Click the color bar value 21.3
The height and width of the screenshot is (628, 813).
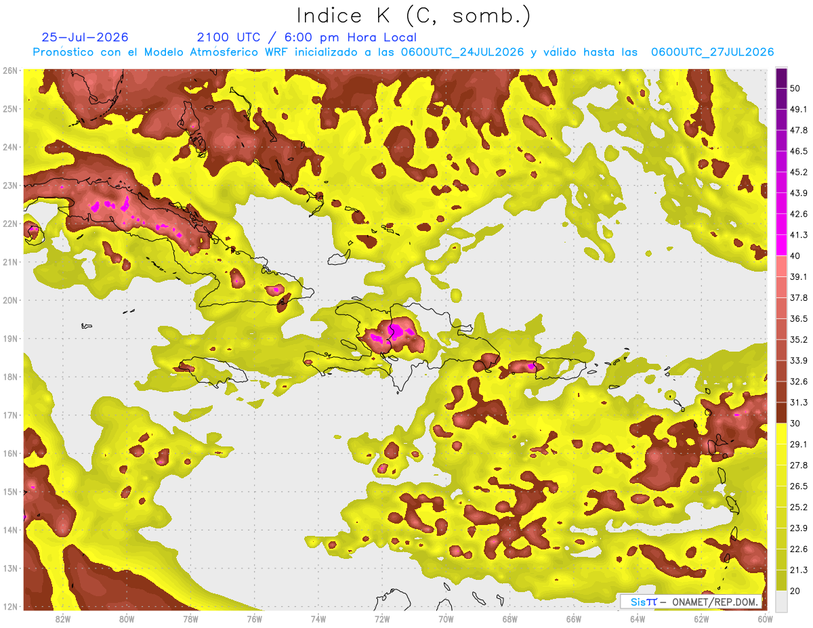pos(799,570)
